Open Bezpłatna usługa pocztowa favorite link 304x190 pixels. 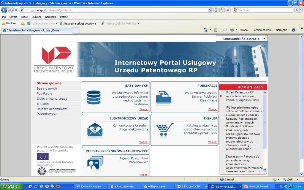point(80,23)
